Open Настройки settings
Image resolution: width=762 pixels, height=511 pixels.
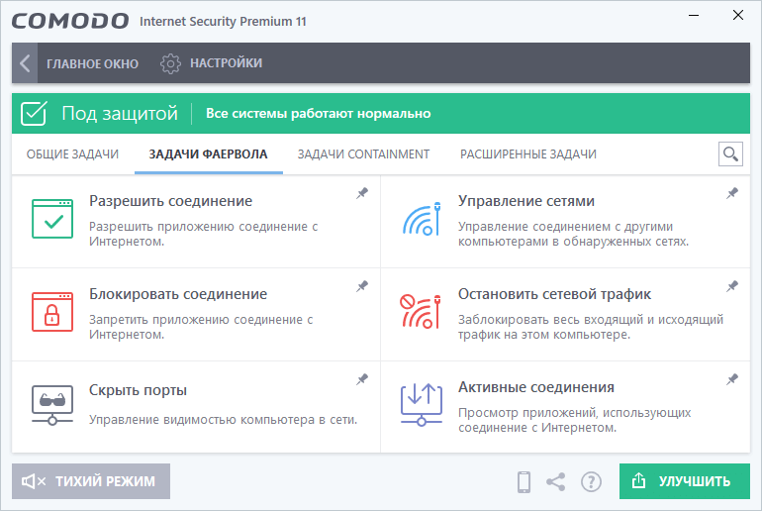click(x=212, y=63)
